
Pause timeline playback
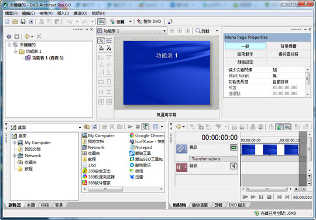(261, 197)
